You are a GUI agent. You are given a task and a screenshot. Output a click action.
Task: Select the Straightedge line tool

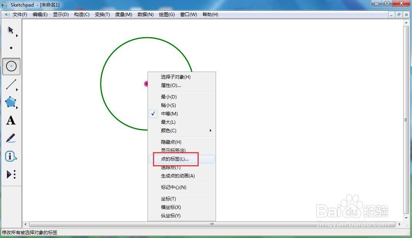11,84
